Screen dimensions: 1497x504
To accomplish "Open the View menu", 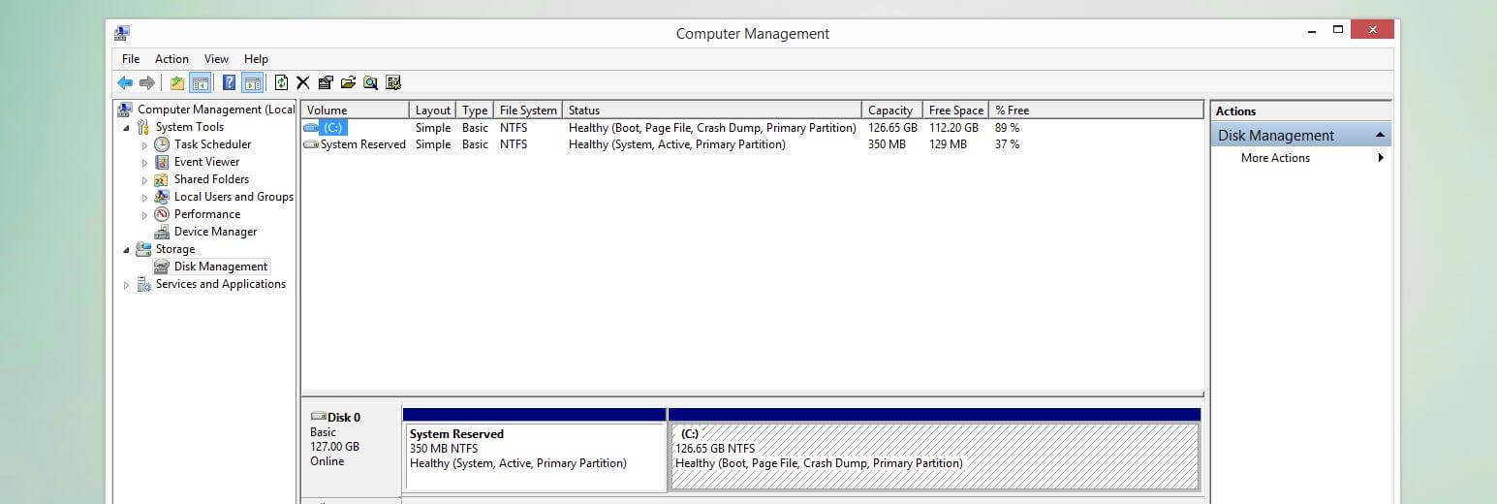I will click(216, 59).
